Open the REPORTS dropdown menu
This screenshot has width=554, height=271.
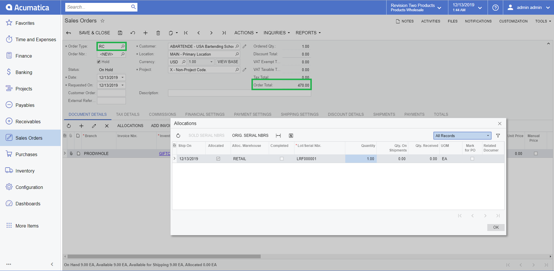pyautogui.click(x=308, y=33)
